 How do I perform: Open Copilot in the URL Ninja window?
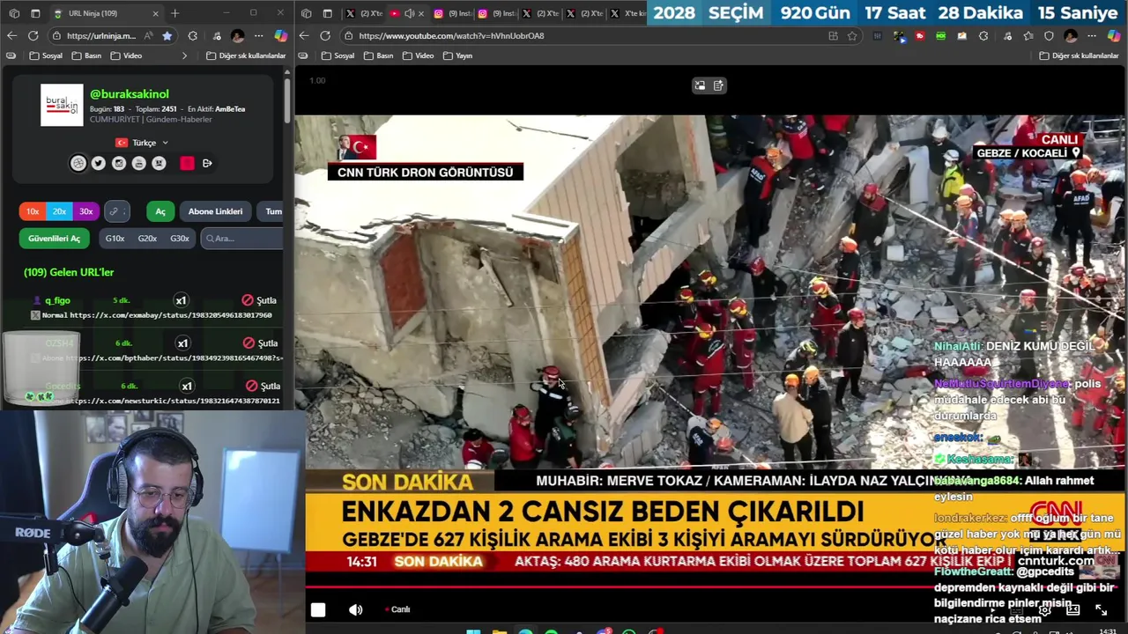(280, 36)
